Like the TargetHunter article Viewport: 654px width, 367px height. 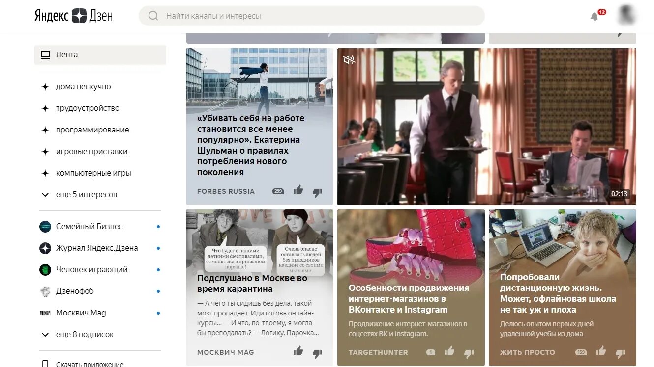click(450, 351)
